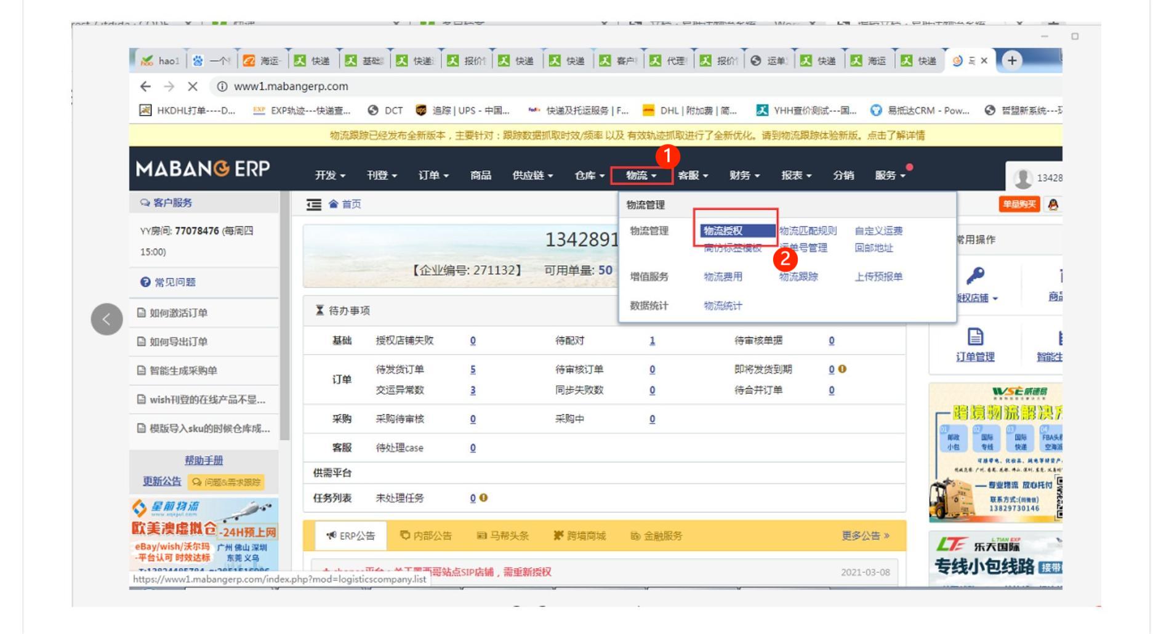Open the 物流 navigation dropdown
The image size is (1169, 634).
[641, 175]
